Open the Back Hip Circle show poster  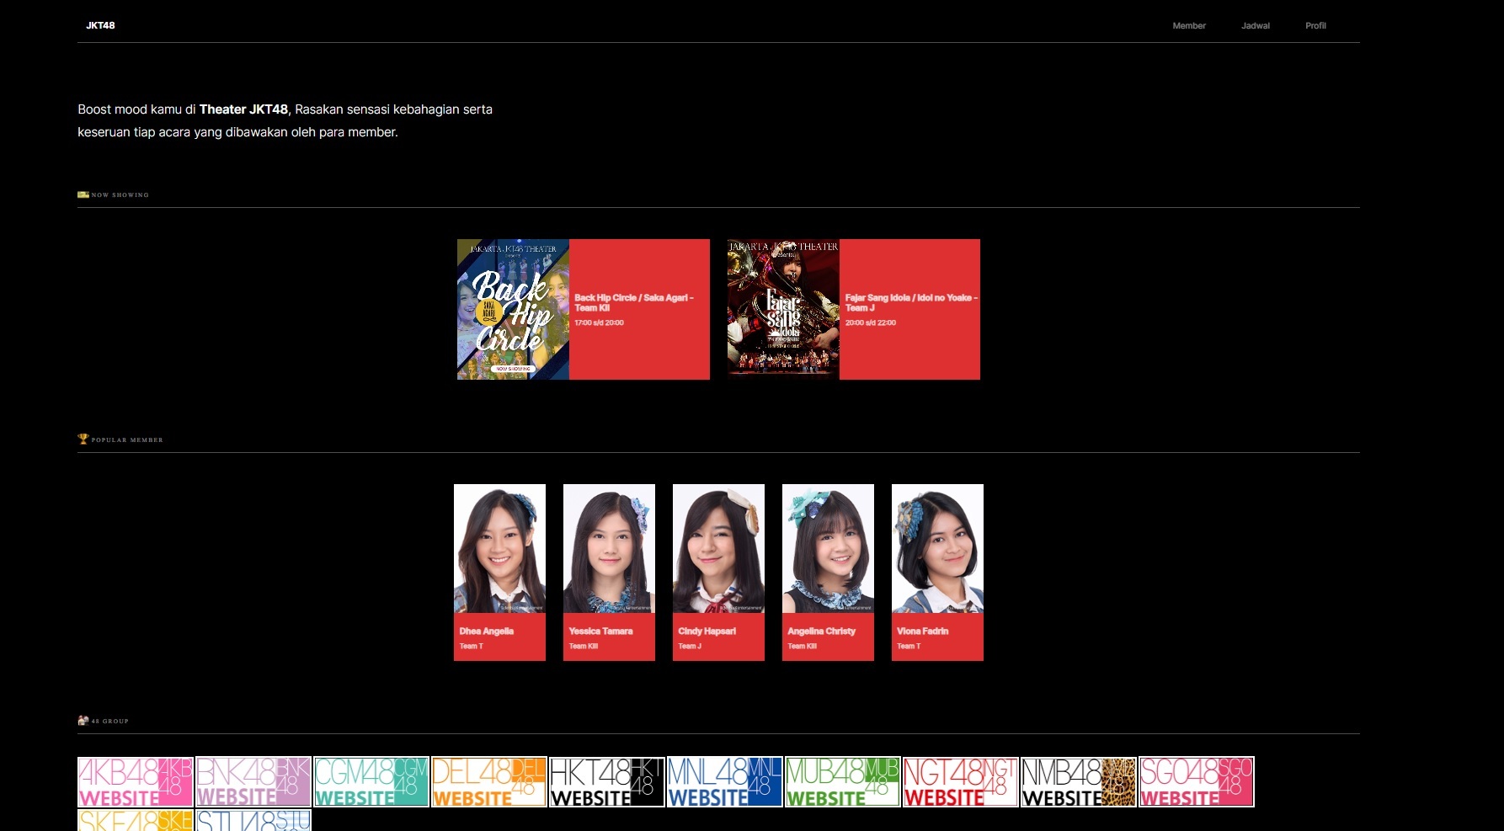coord(513,309)
